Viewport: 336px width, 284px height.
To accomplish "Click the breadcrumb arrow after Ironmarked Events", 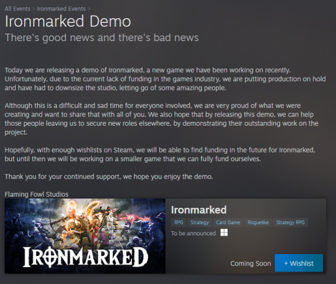I will point(89,9).
